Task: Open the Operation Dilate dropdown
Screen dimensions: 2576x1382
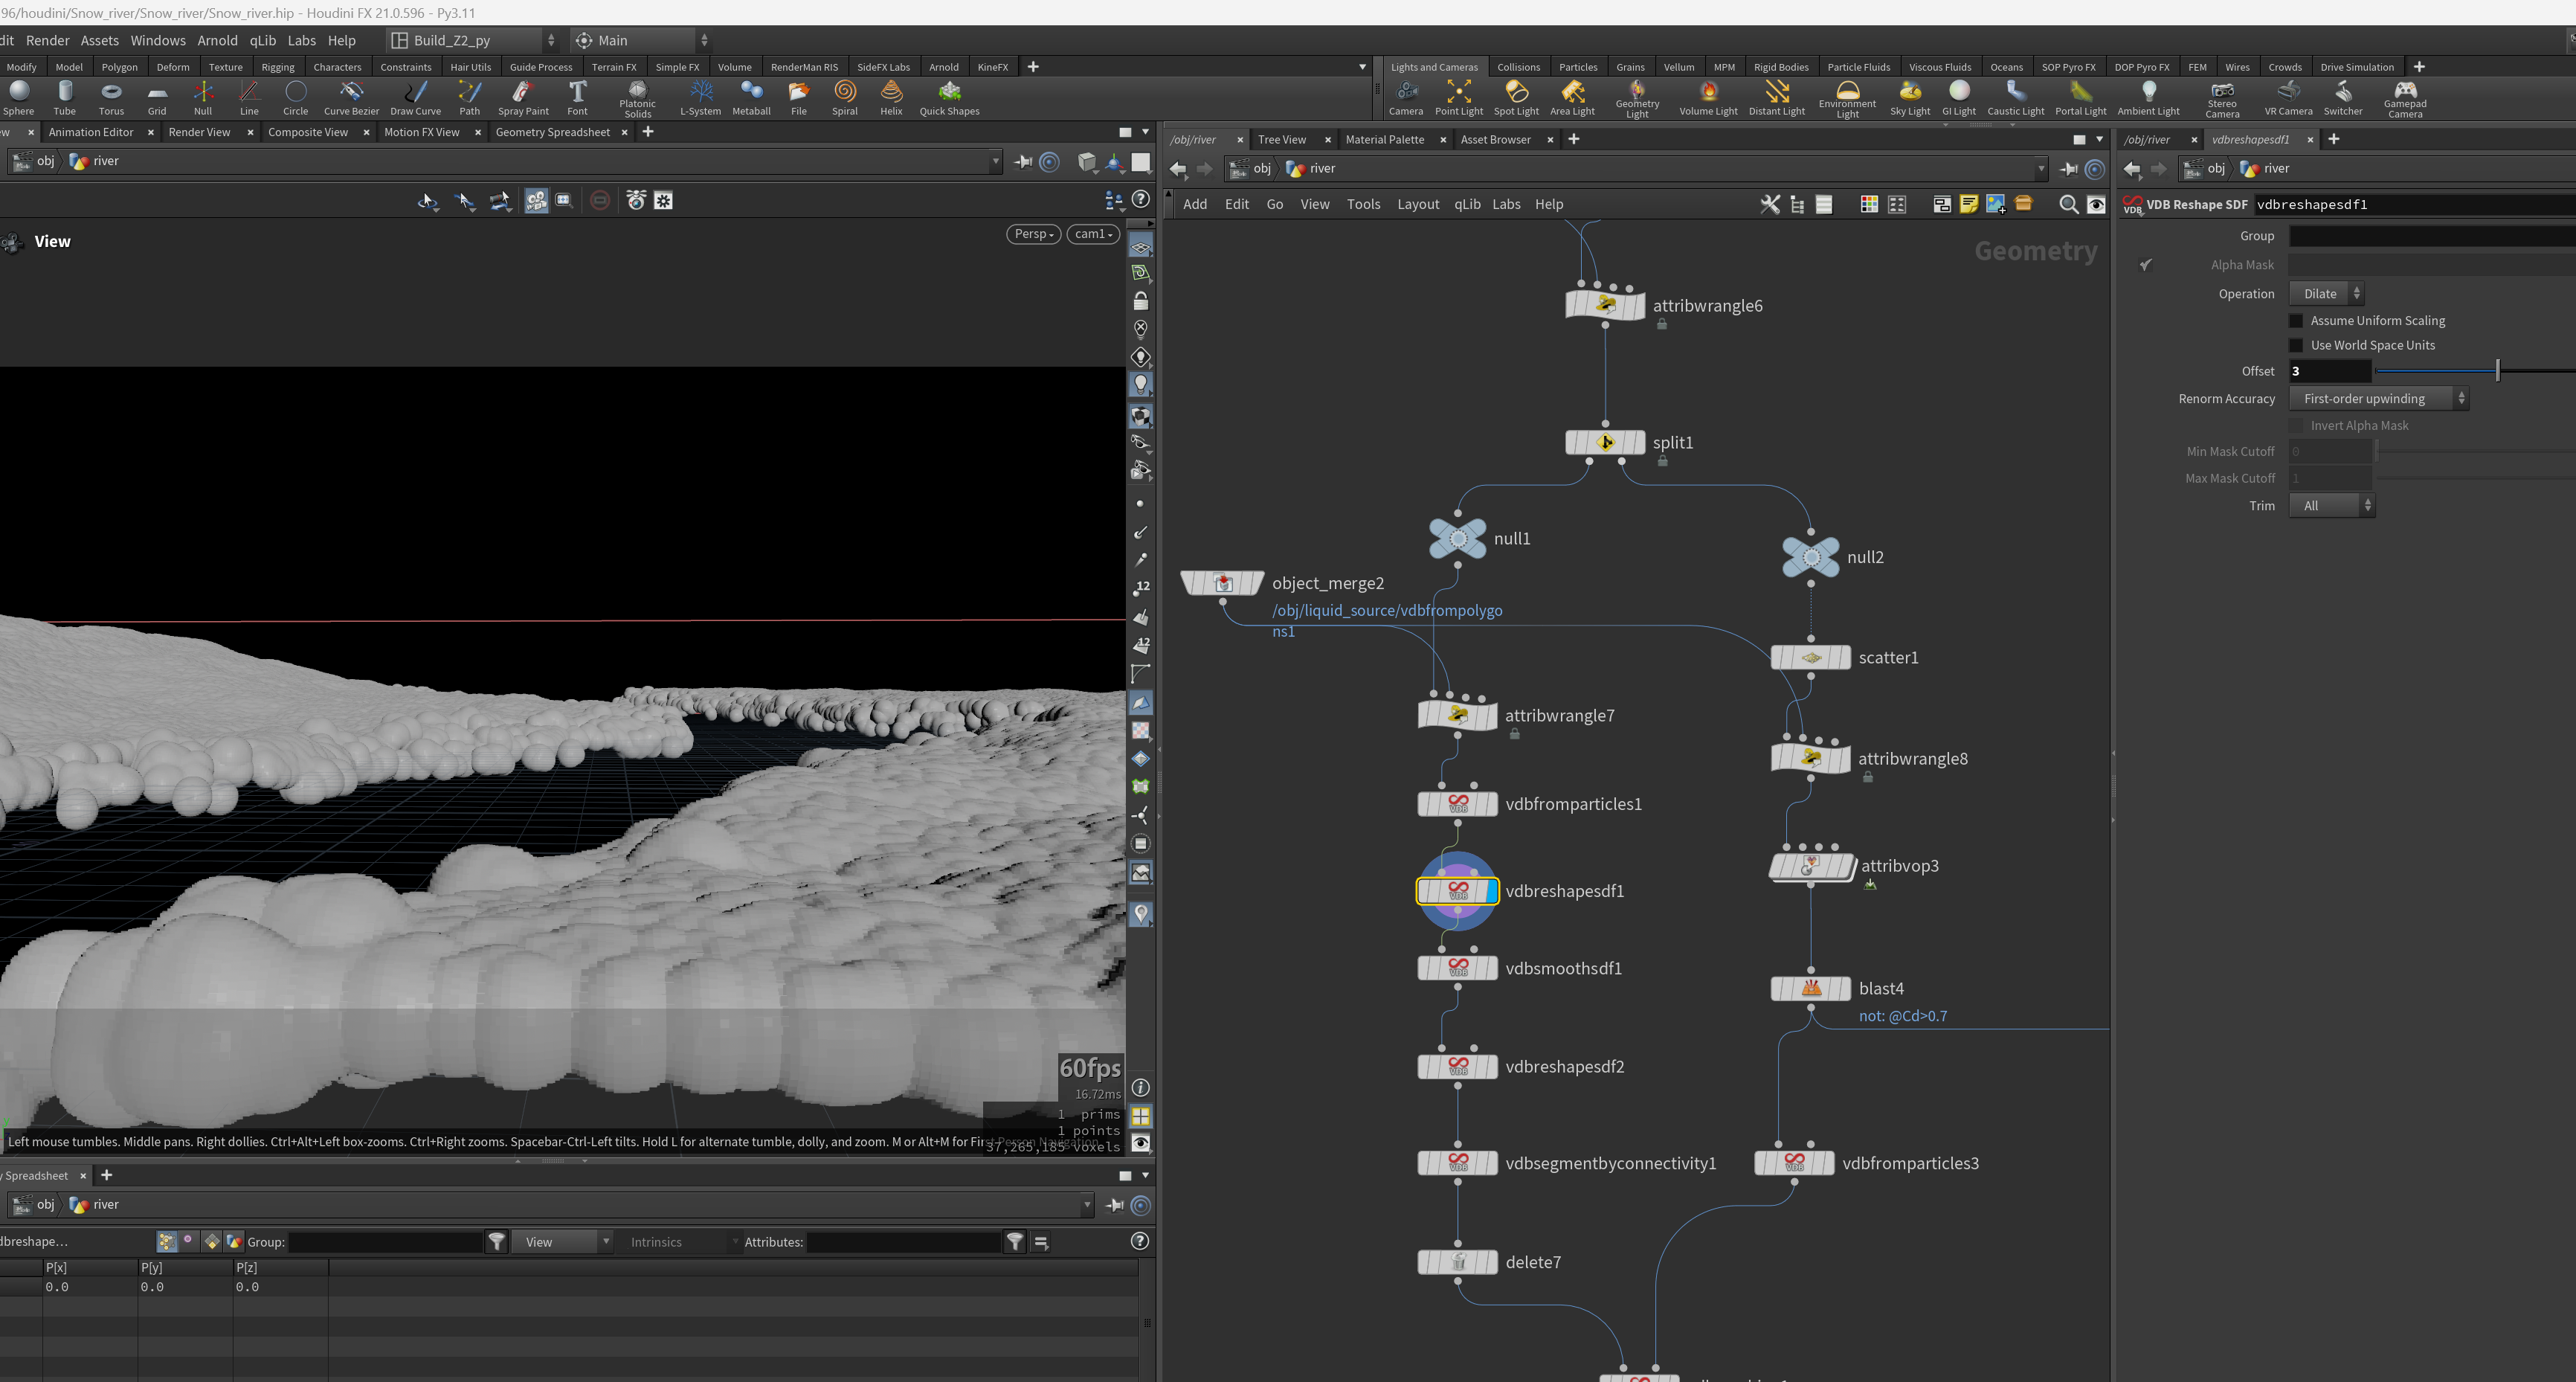Action: pos(2327,294)
